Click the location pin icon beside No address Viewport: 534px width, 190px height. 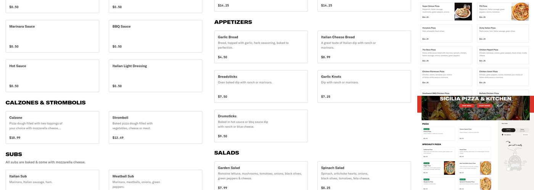pos(503,135)
